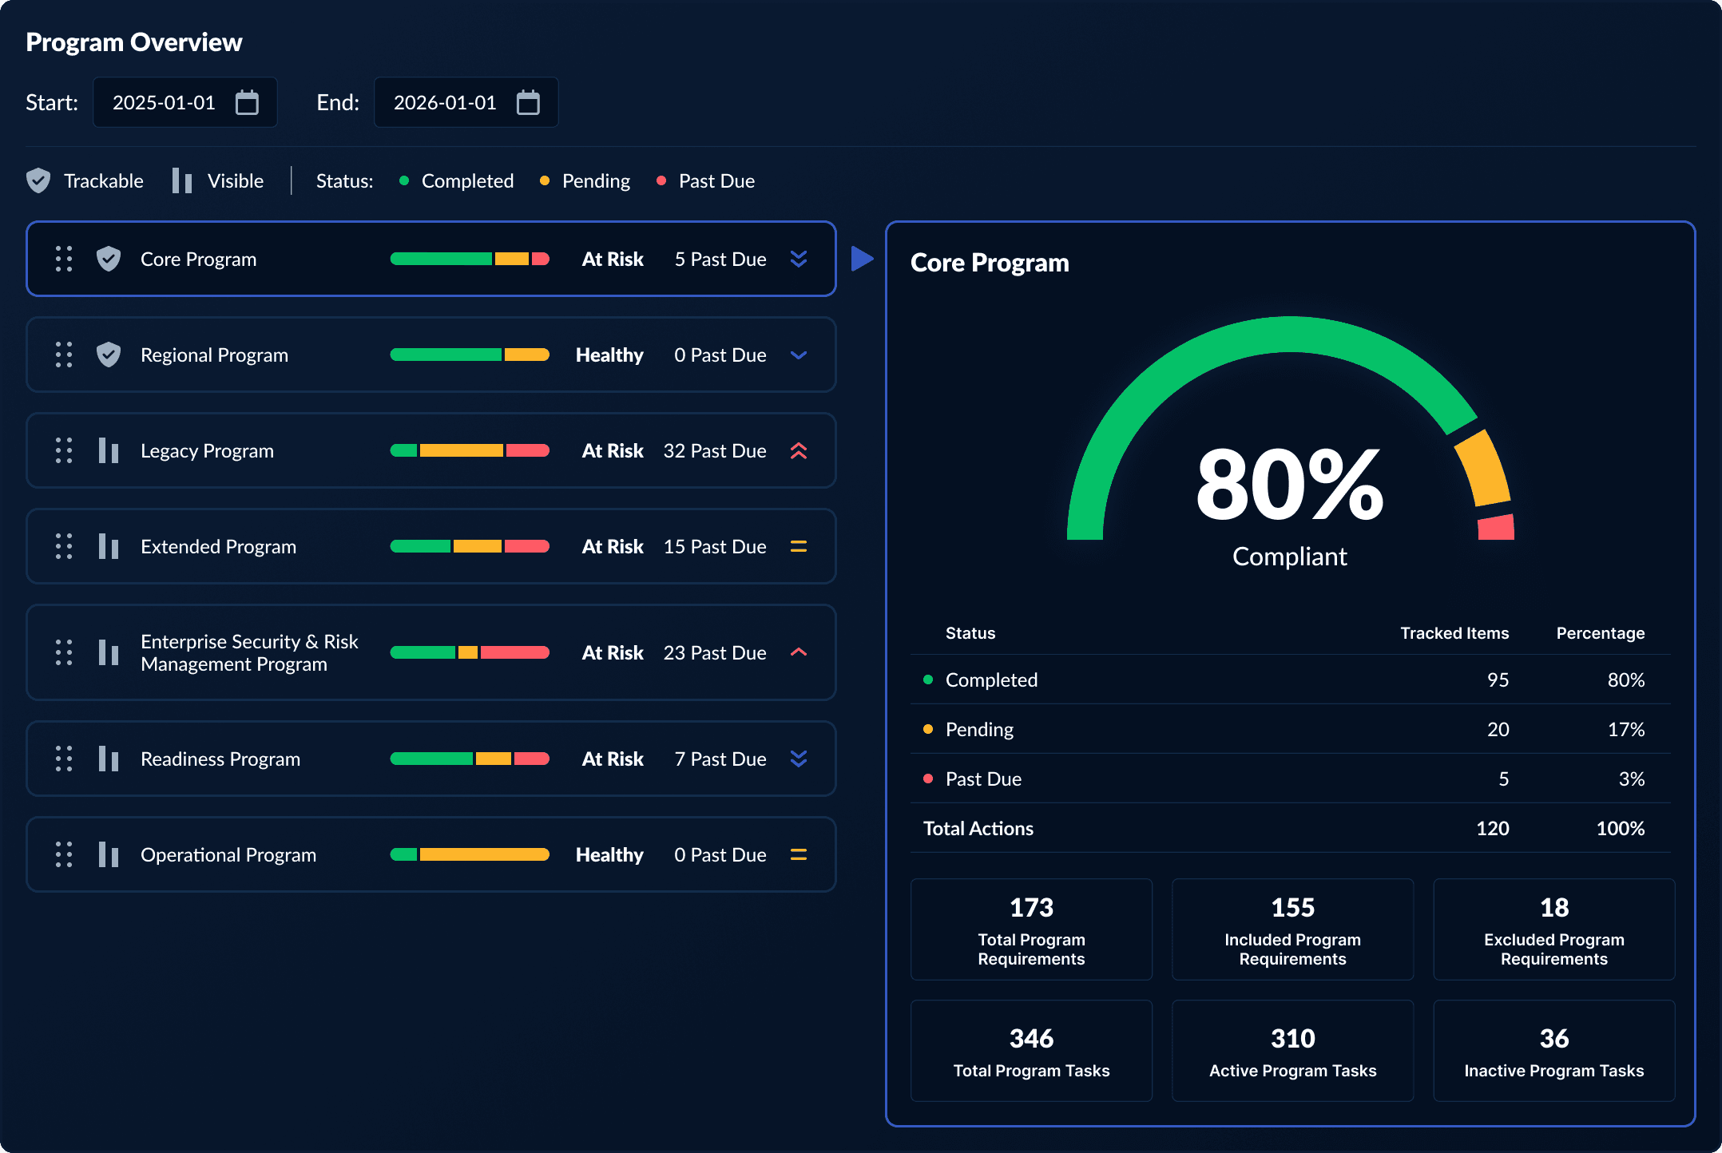Expand Readiness Program double down chevron
Viewport: 1722px width, 1153px height.
point(798,759)
